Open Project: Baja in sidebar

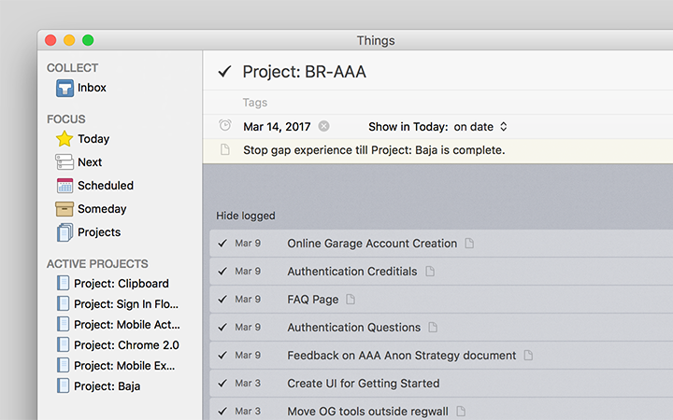click(x=107, y=386)
